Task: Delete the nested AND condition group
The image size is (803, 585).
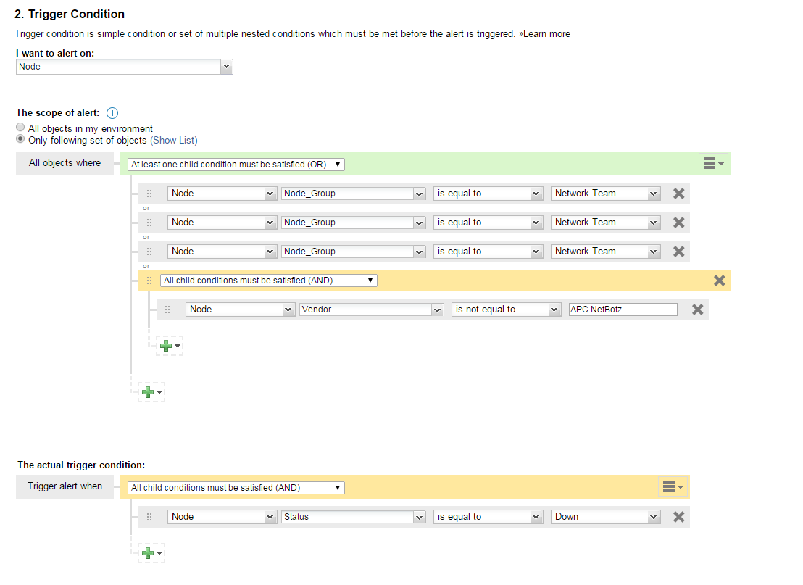Action: coord(719,281)
